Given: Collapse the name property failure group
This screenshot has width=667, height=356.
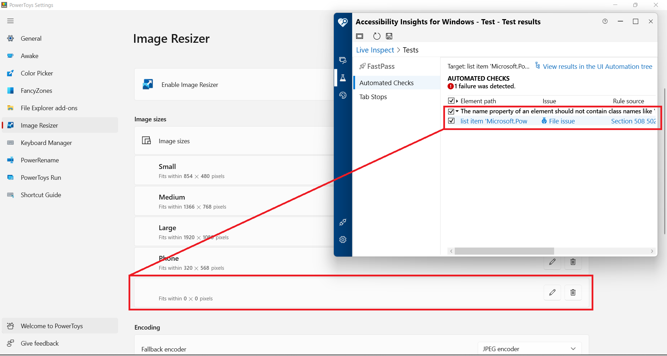Looking at the screenshot, I should coord(457,111).
